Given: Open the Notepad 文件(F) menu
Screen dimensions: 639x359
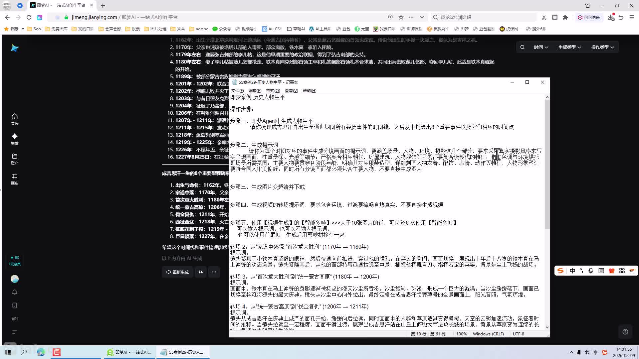Looking at the screenshot, I should pyautogui.click(x=237, y=91).
